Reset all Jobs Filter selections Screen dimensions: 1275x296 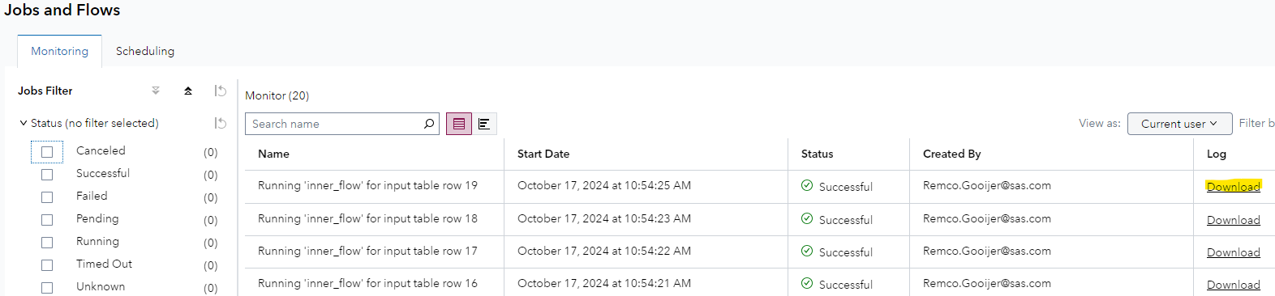[220, 91]
